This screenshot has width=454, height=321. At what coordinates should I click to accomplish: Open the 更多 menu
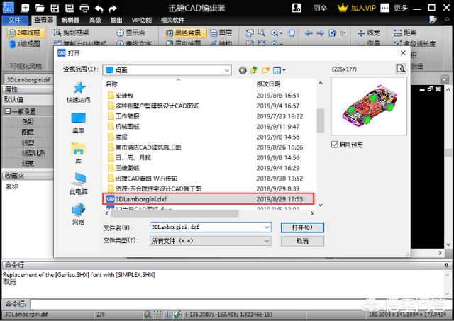401,8
